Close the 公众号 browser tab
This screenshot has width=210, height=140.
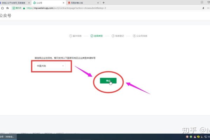coord(63,3)
